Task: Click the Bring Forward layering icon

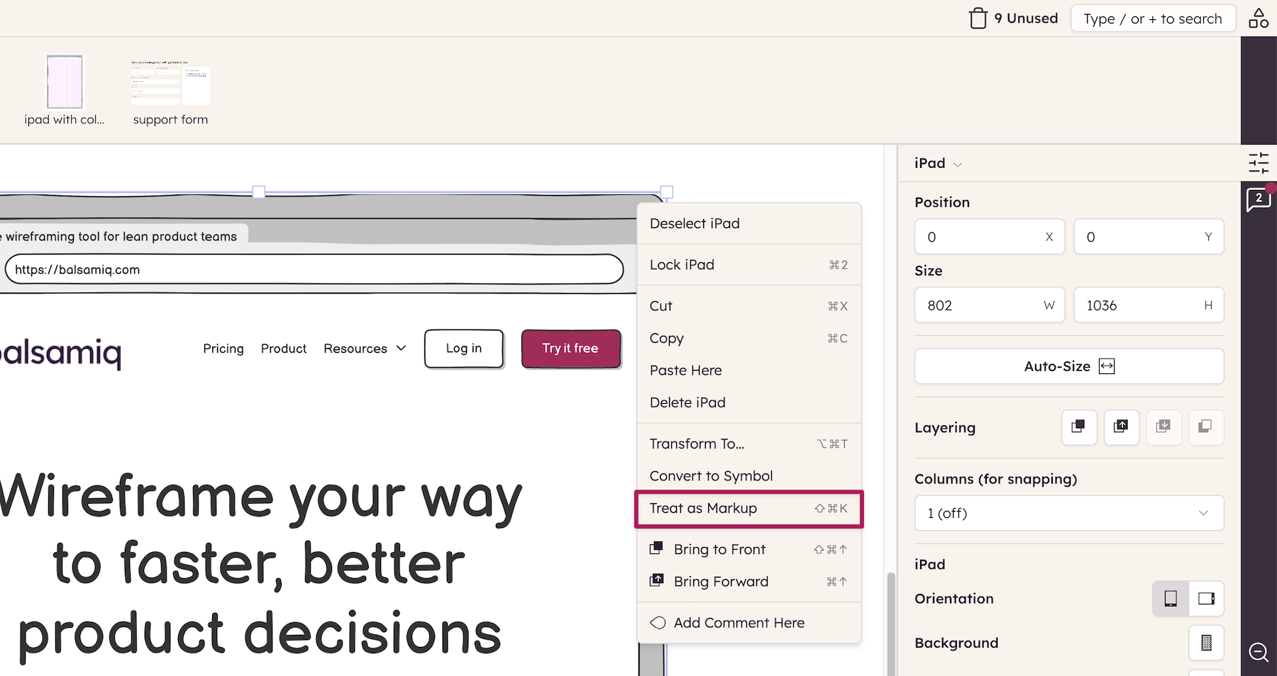Action: 1122,427
